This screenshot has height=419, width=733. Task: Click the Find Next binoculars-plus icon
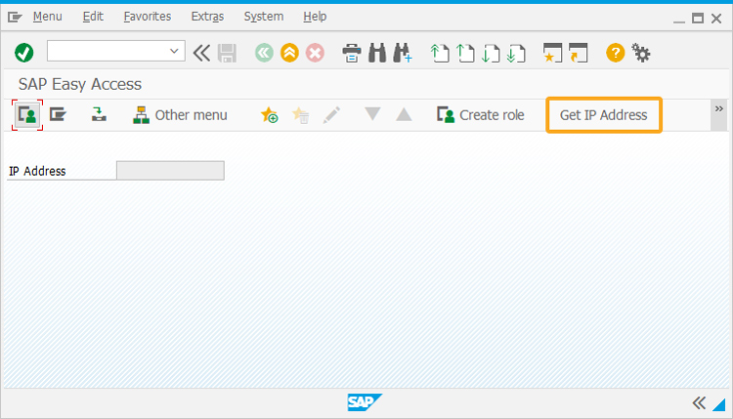pyautogui.click(x=403, y=53)
